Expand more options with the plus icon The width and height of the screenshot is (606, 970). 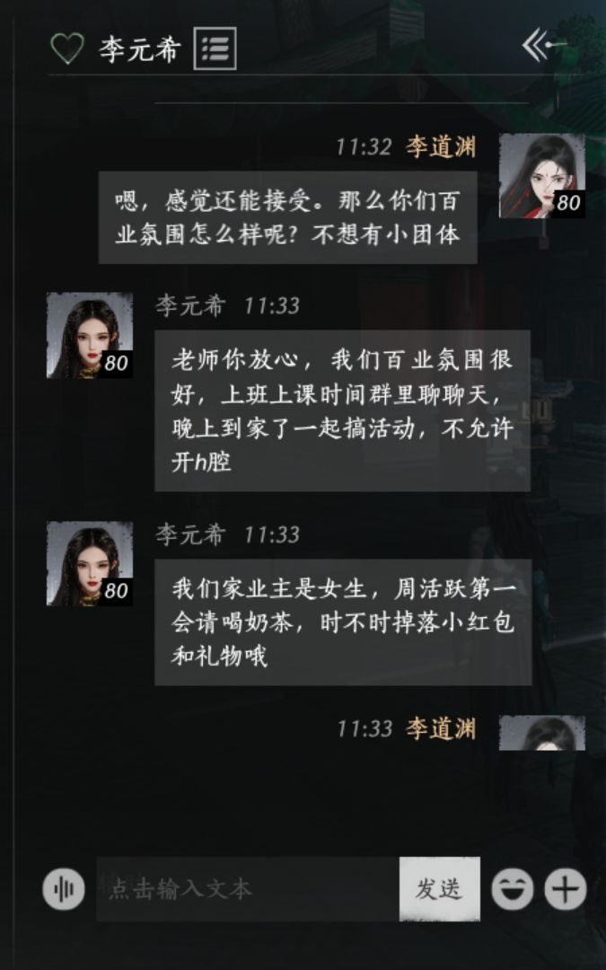click(566, 889)
